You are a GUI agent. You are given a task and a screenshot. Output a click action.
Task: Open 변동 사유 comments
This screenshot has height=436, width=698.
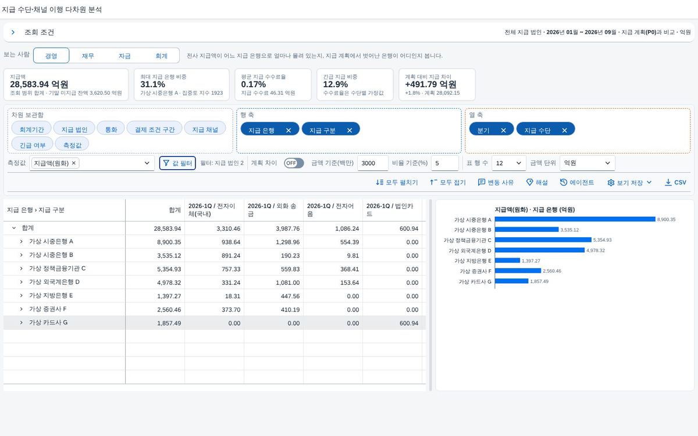(496, 183)
